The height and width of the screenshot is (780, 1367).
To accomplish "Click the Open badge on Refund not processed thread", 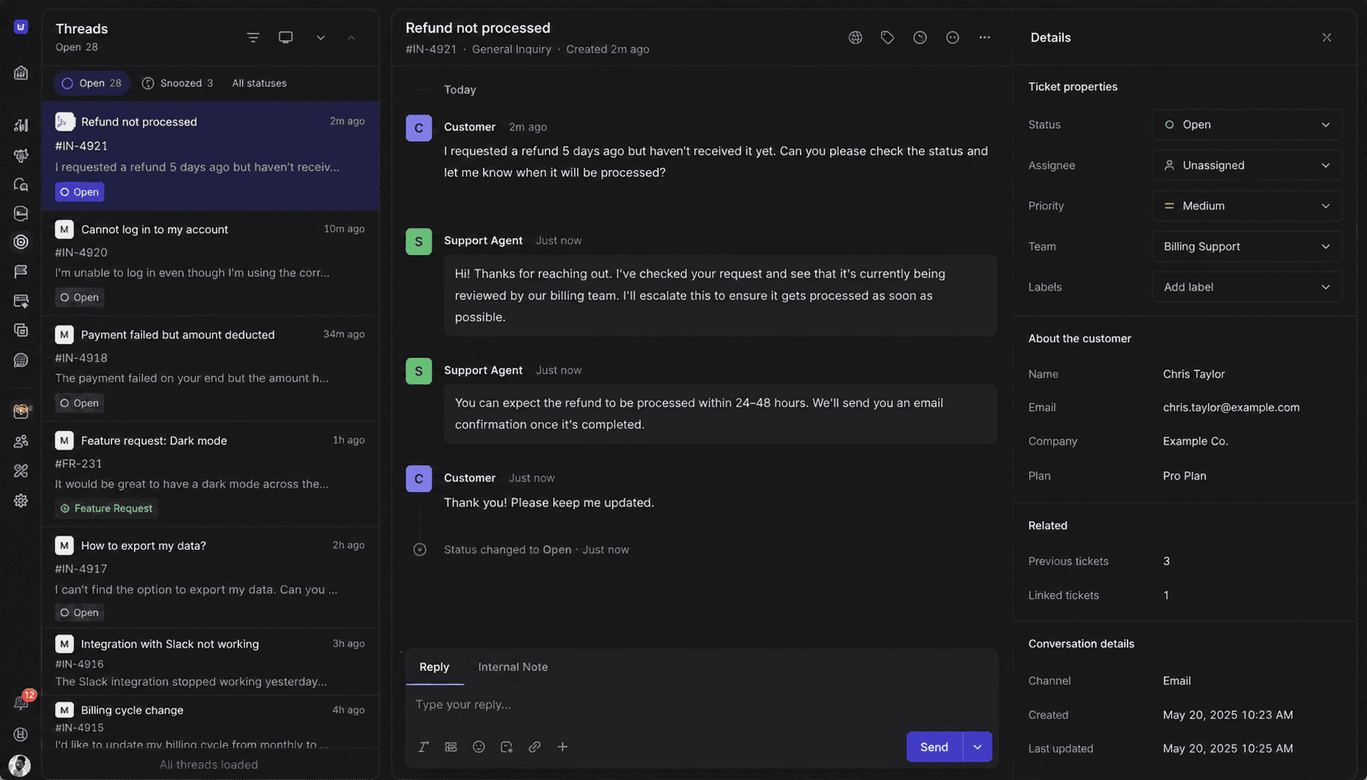I will point(80,192).
